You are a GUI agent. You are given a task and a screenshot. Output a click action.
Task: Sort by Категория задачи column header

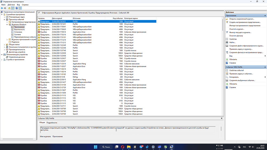pos(140,18)
